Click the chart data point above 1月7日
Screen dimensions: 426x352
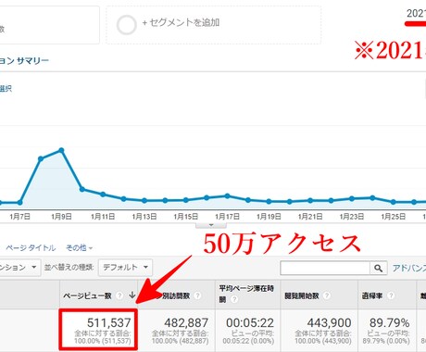[19, 203]
